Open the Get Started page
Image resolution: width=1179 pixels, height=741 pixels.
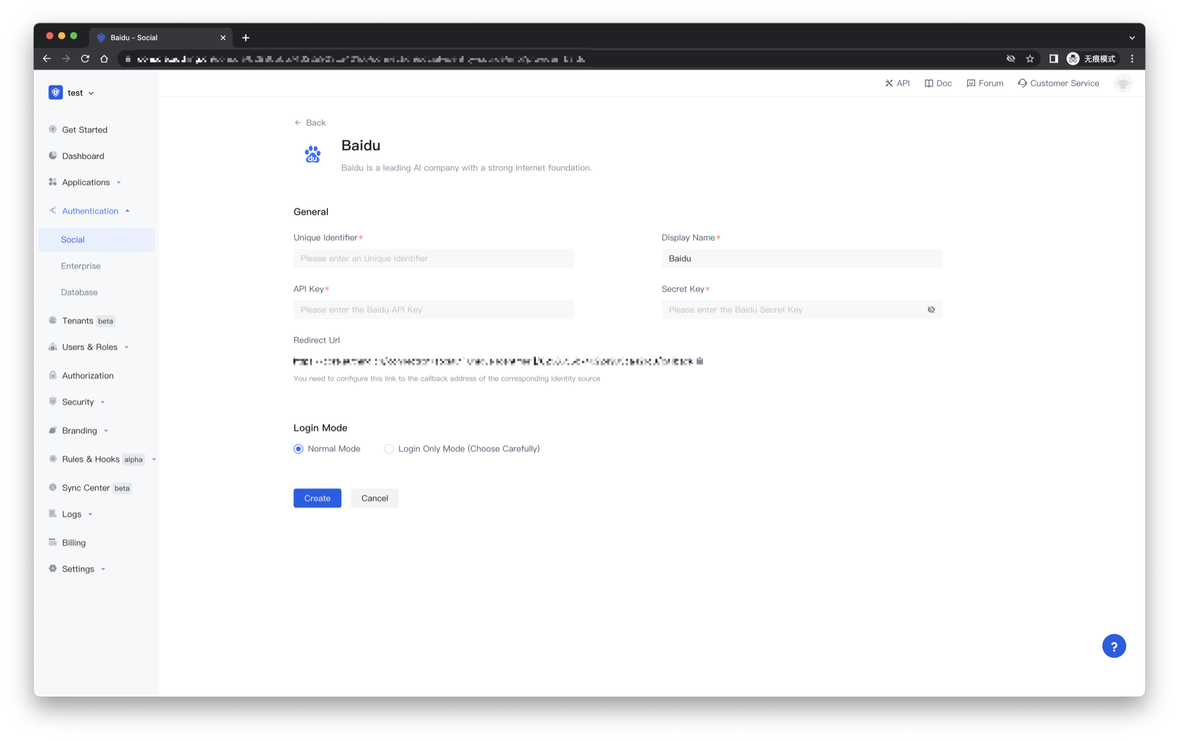85,129
